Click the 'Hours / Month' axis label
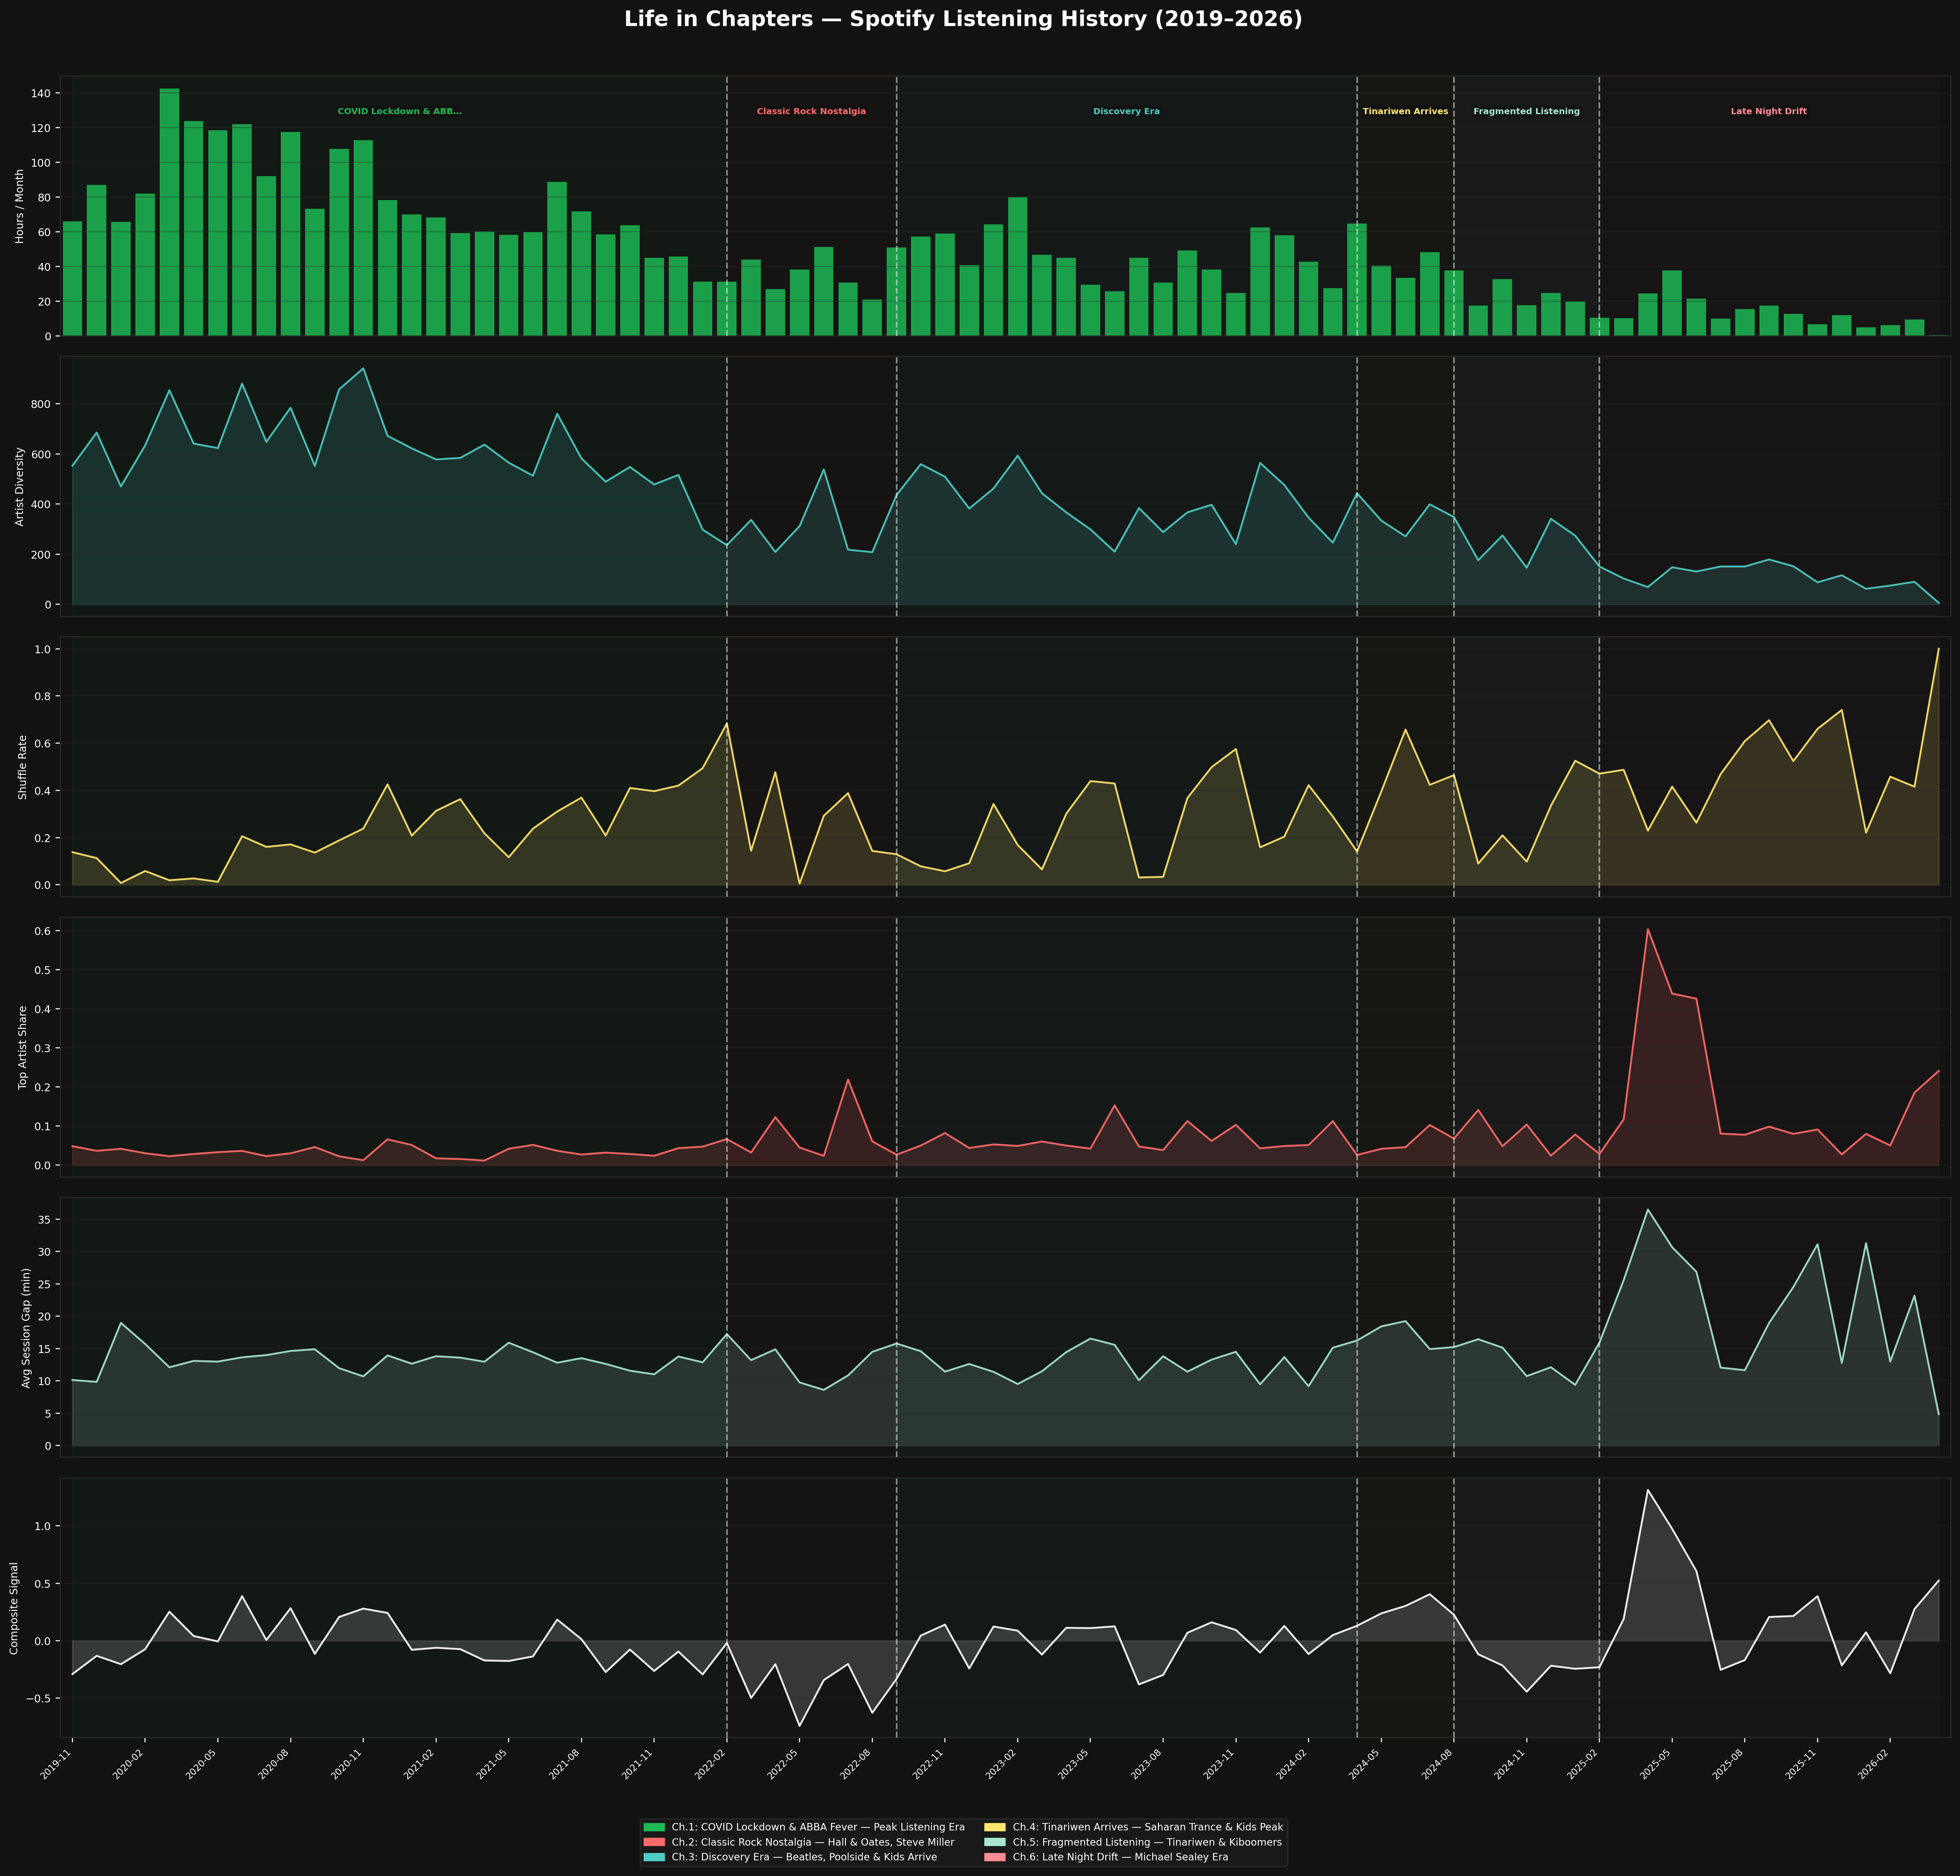 click(20, 206)
